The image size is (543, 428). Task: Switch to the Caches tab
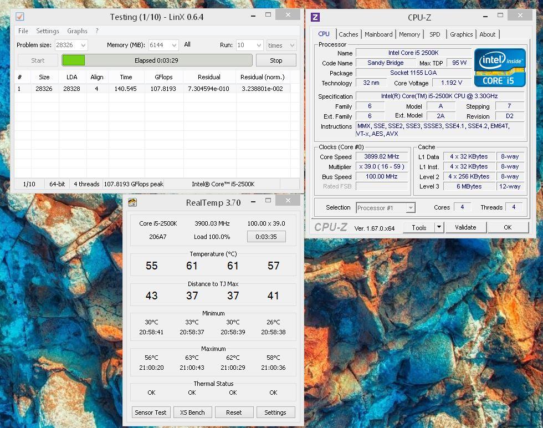(348, 34)
